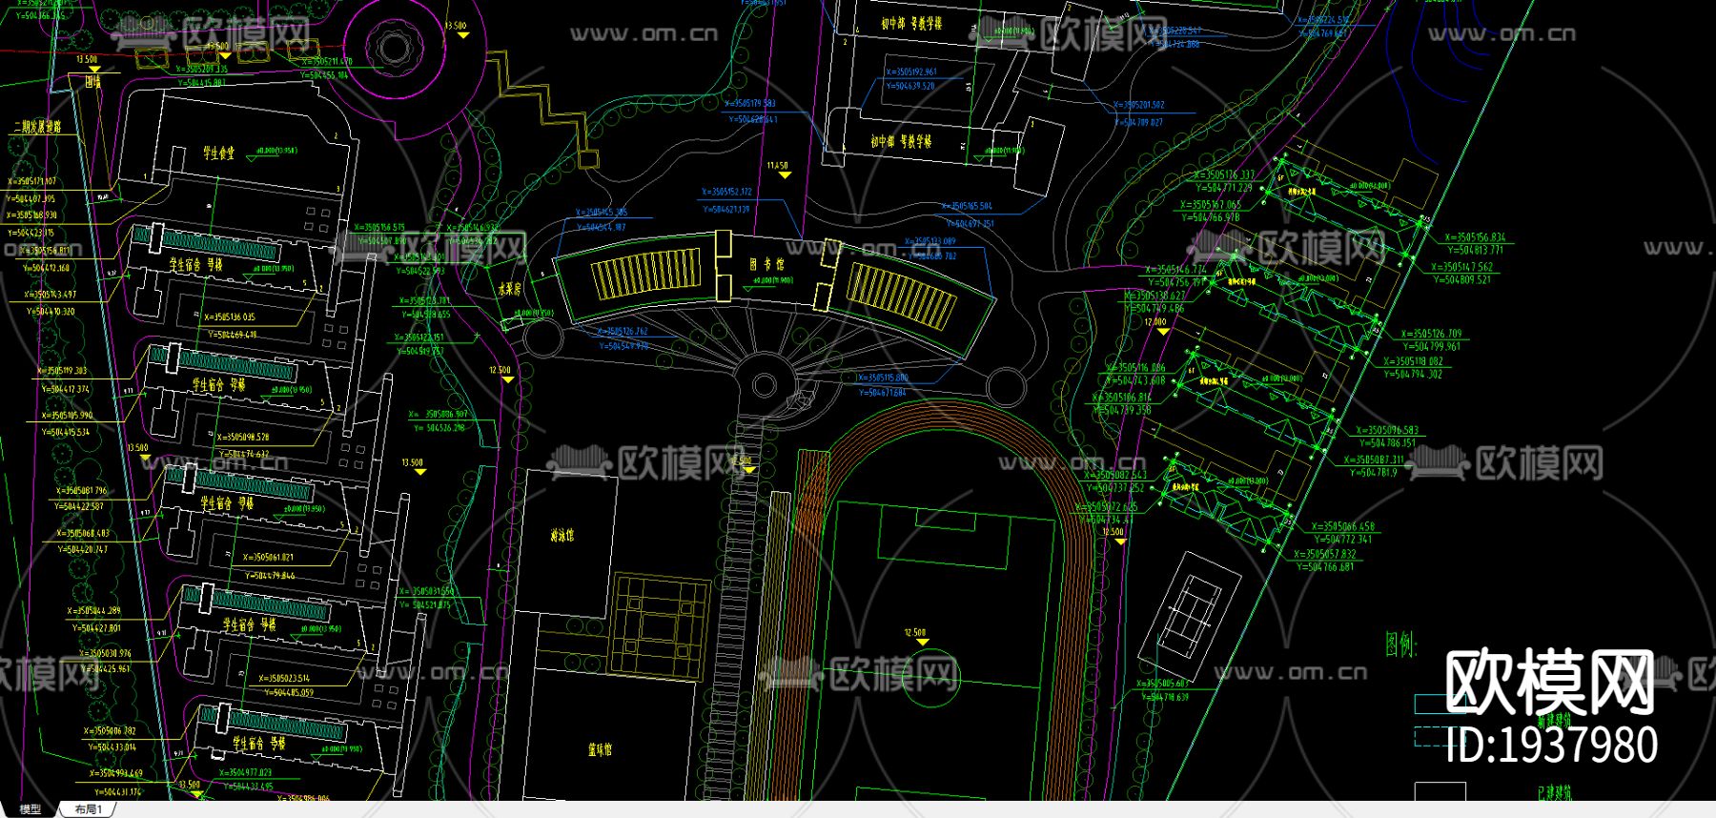
Task: Select coordinate text X=3505061.021
Action: pyautogui.click(x=268, y=558)
